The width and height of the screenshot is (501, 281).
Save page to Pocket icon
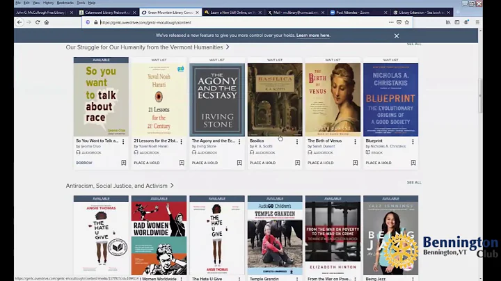click(399, 22)
